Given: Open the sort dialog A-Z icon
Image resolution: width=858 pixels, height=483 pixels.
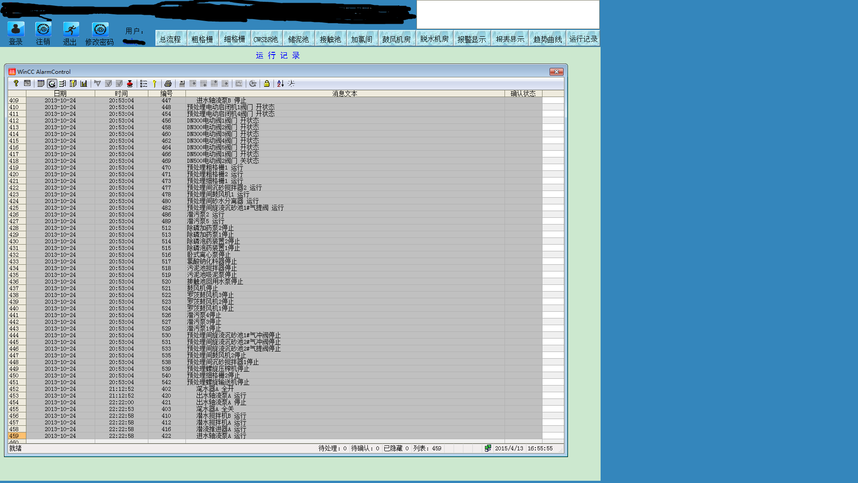Looking at the screenshot, I should (280, 84).
